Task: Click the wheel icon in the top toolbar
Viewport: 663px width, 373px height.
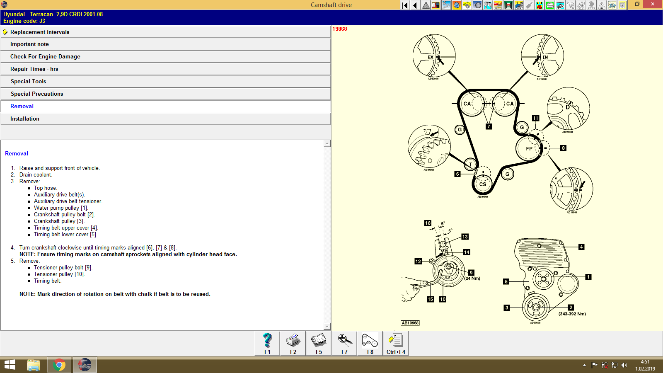Action: (477, 5)
